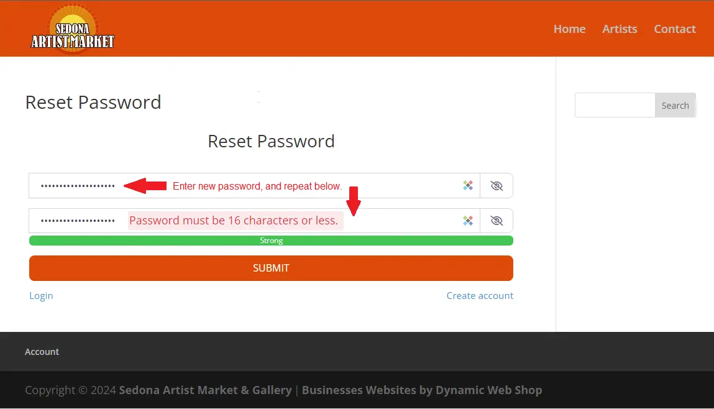Click the red left-pointing arrow icon
The width and height of the screenshot is (714, 409).
[x=145, y=185]
